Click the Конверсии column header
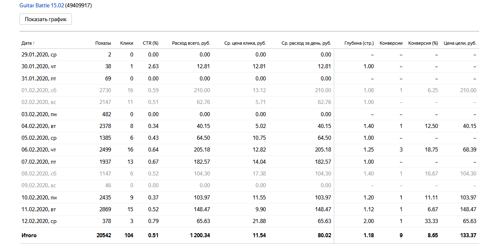This screenshot has width=497, height=249. tap(391, 43)
